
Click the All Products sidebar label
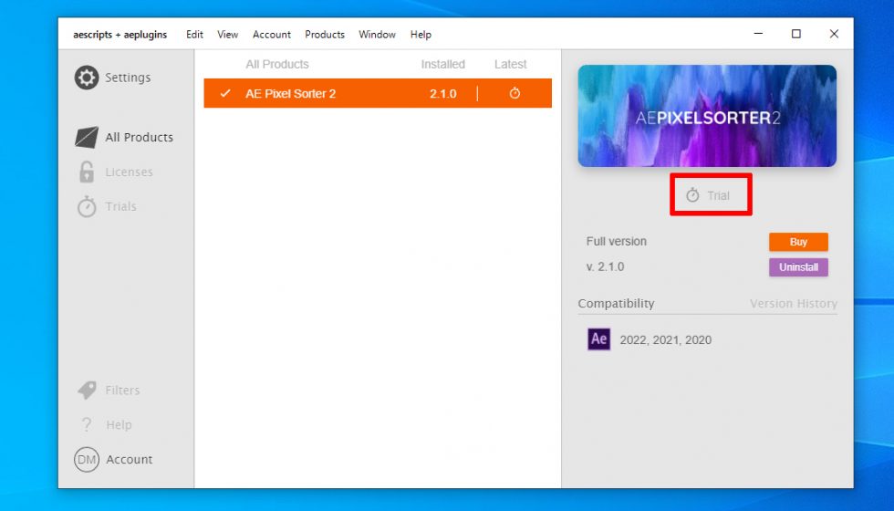(139, 138)
